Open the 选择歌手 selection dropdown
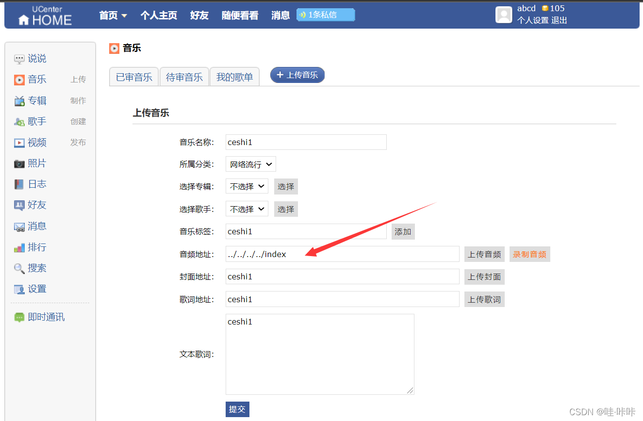The image size is (643, 421). point(247,209)
